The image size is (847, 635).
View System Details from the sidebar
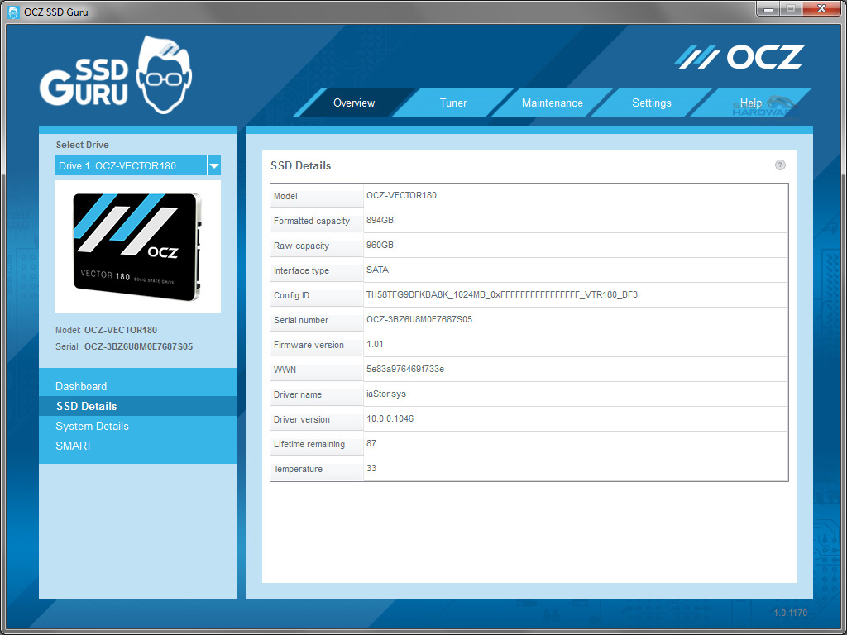tap(90, 426)
